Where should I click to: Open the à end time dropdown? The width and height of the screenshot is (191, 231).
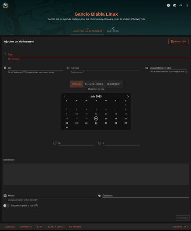[121, 143]
